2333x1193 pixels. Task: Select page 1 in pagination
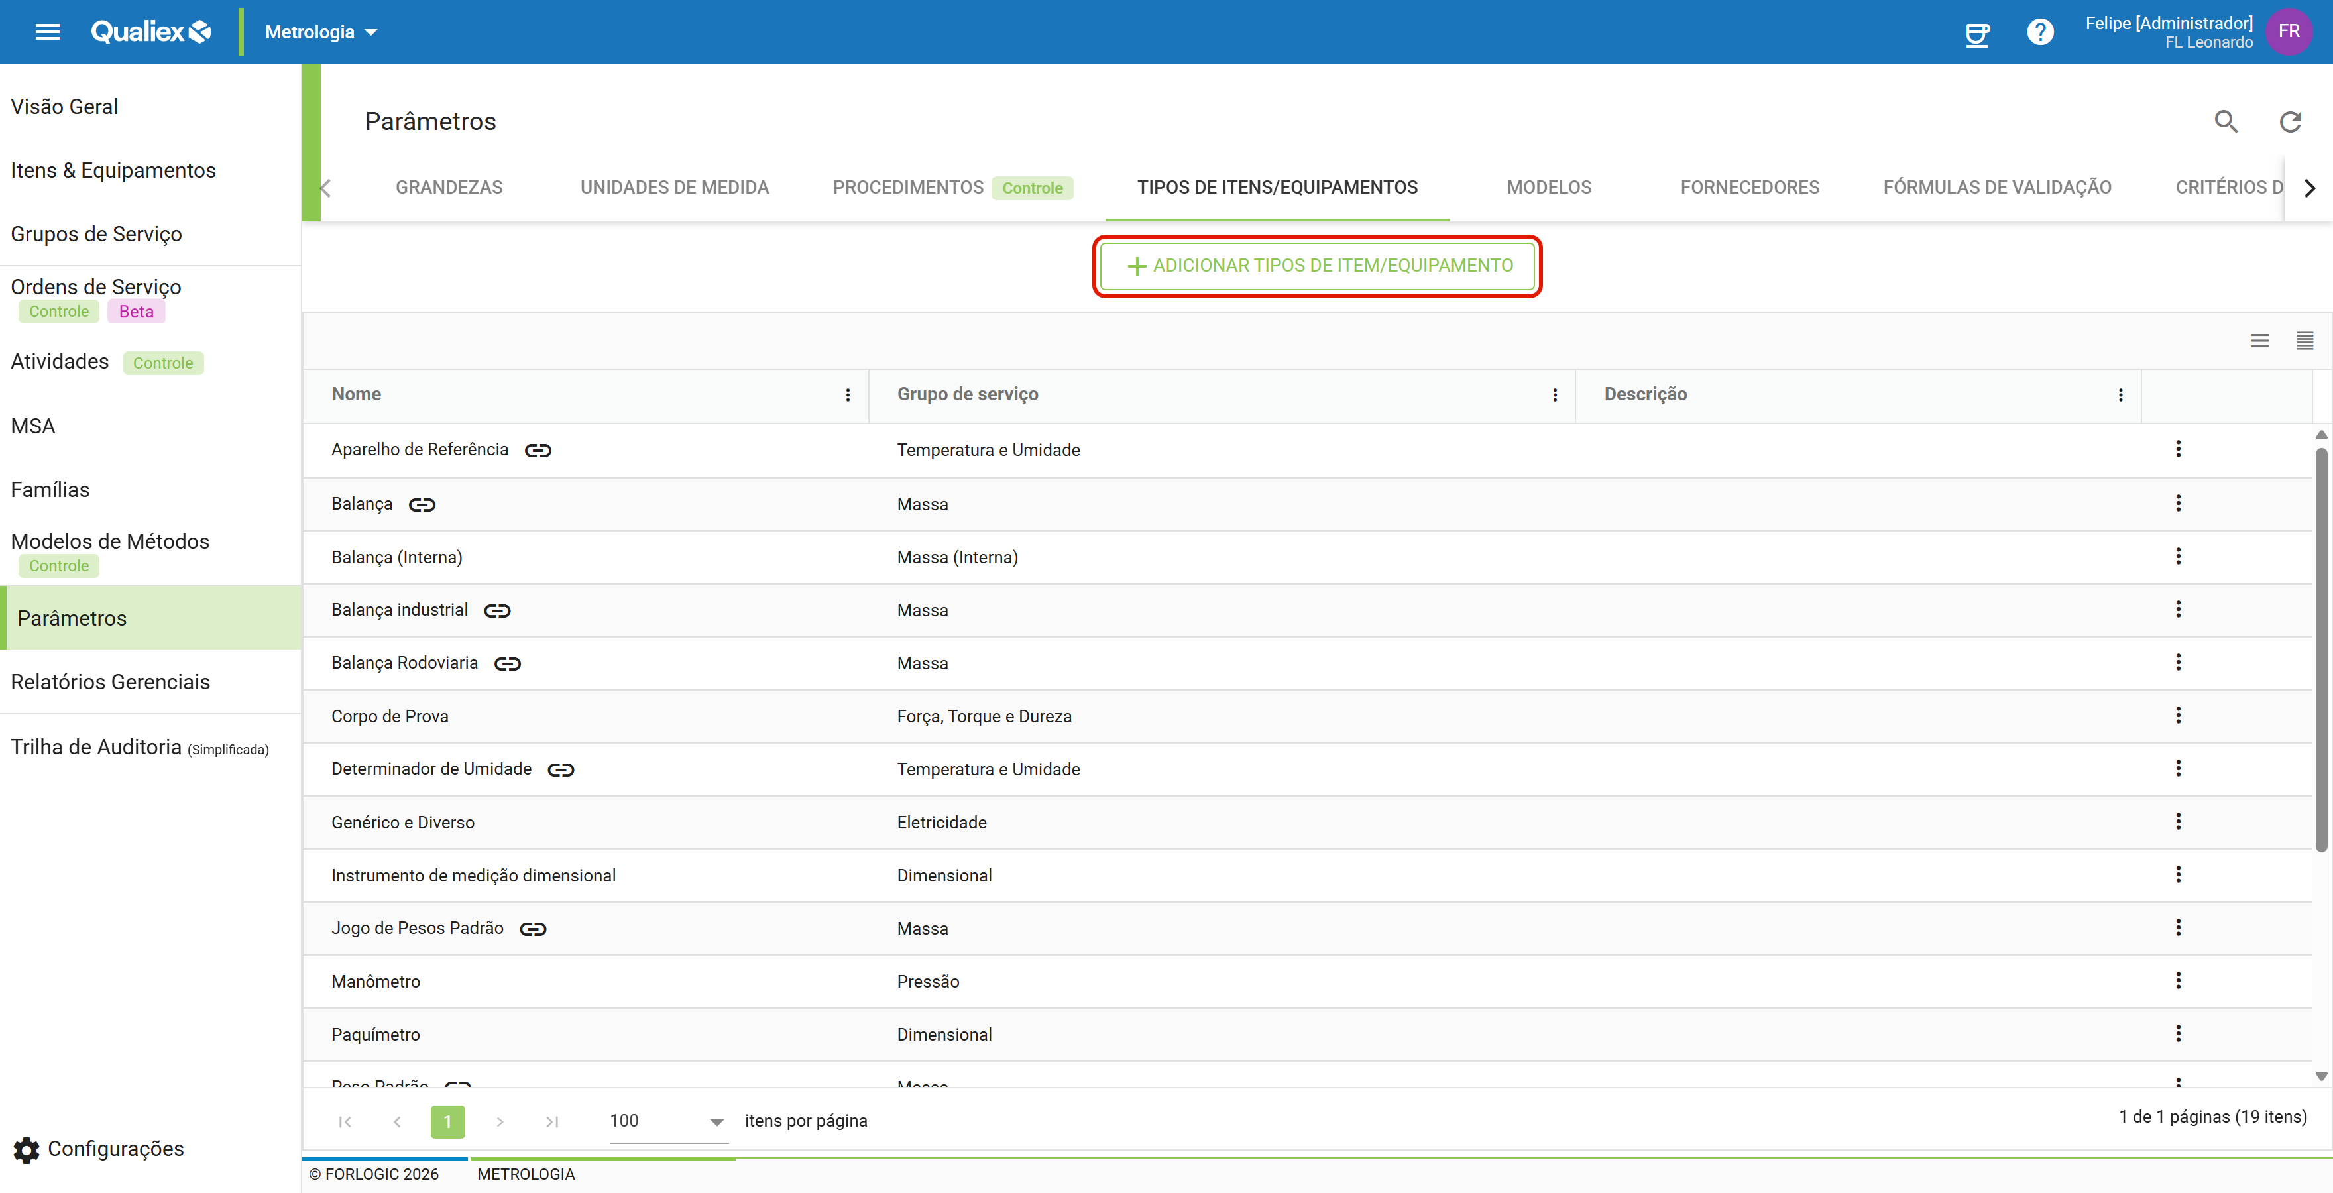(447, 1121)
